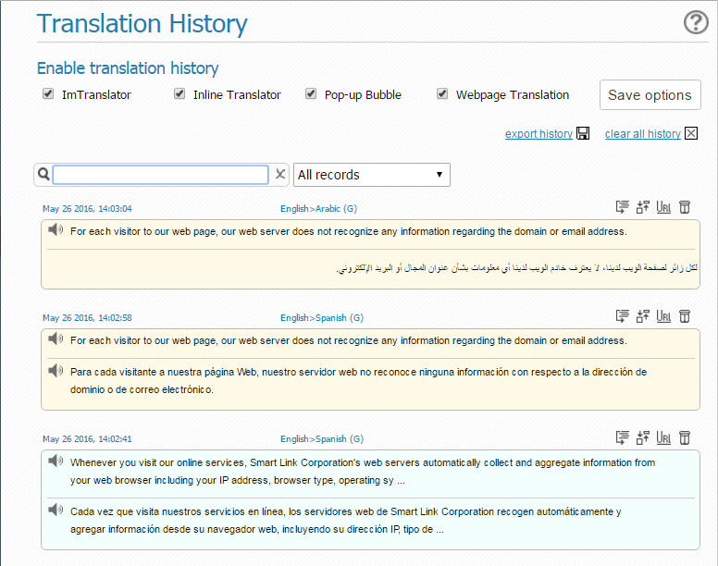This screenshot has height=566, width=718.
Task: Click the Save options button
Action: (650, 94)
